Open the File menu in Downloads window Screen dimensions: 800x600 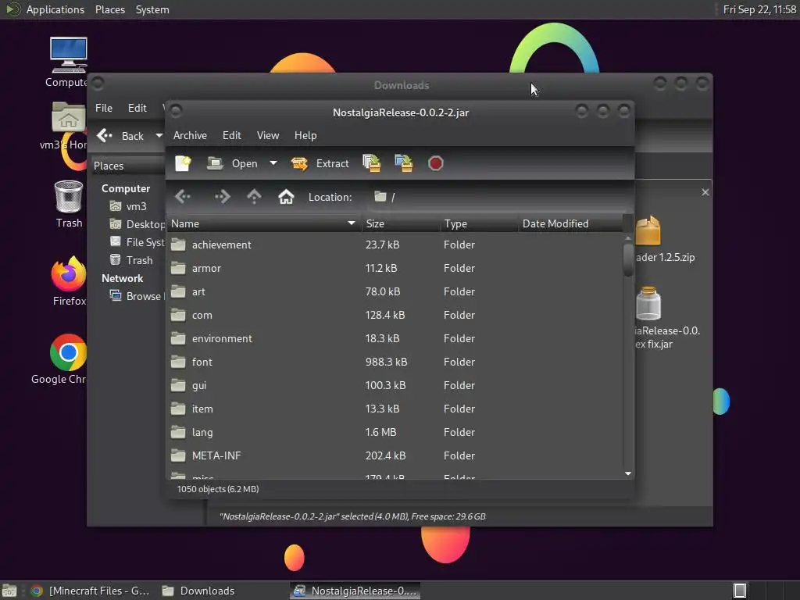[104, 108]
